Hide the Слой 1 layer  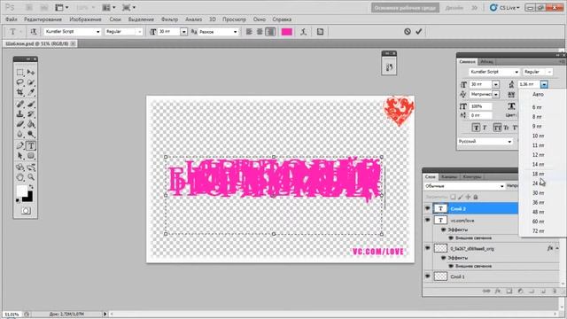pos(428,276)
